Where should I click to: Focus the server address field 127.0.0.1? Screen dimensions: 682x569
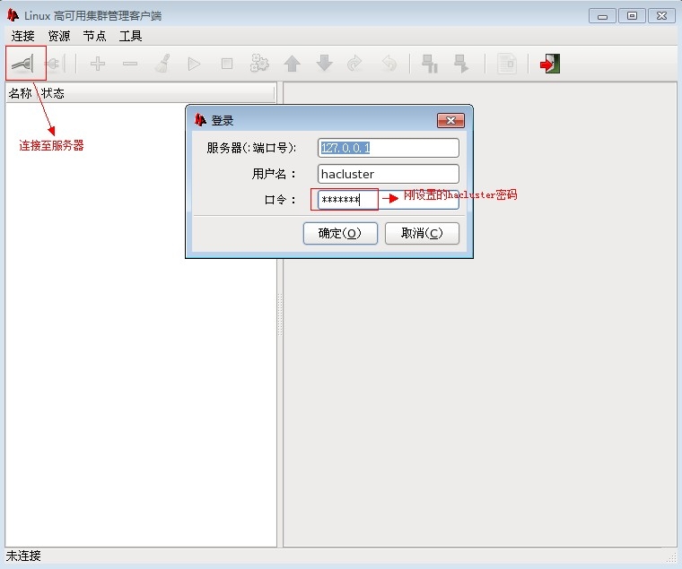click(x=389, y=148)
